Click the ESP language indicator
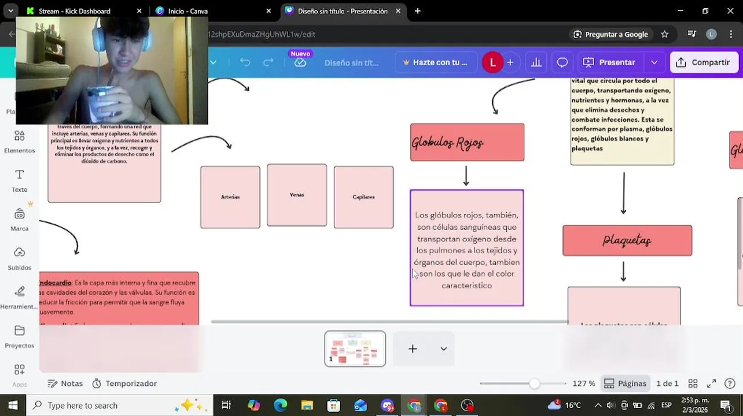This screenshot has height=416, width=743. pyautogui.click(x=666, y=405)
